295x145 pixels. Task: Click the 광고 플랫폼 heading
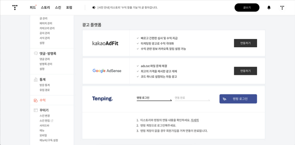(x=92, y=25)
